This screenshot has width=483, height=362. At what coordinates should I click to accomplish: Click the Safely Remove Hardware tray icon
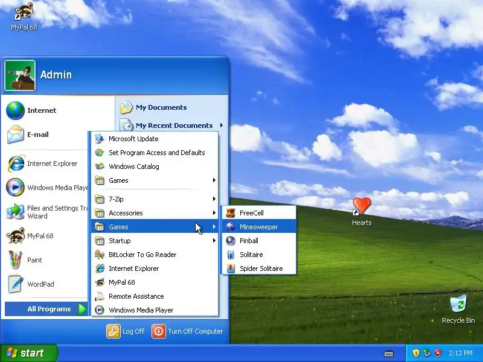pyautogui.click(x=427, y=353)
